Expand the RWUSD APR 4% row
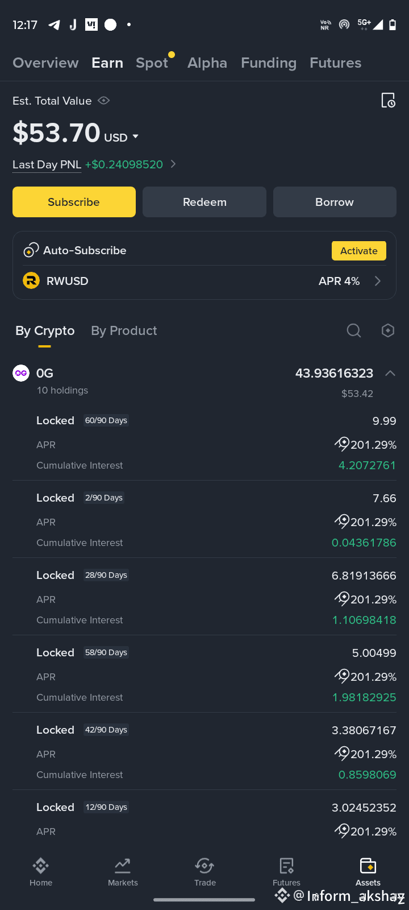Viewport: 409px width, 910px height. click(x=204, y=281)
